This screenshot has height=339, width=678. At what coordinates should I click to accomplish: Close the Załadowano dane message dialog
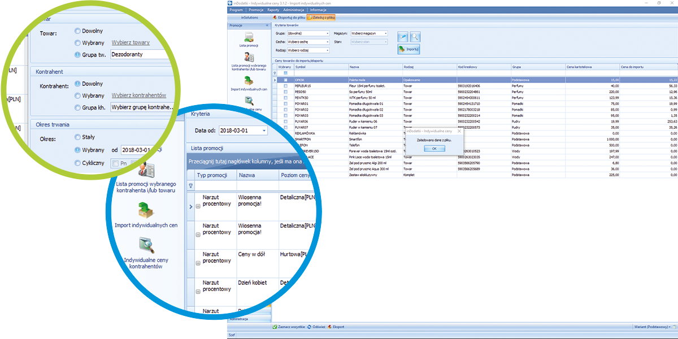click(459, 131)
